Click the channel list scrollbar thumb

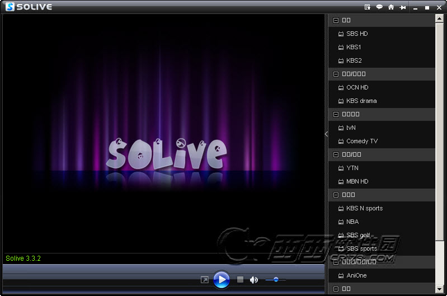pyautogui.click(x=439, y=131)
